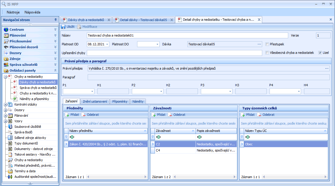Click the Upřesnění chyby input field
Viewport: 335px width, 186px height.
(x=174, y=53)
